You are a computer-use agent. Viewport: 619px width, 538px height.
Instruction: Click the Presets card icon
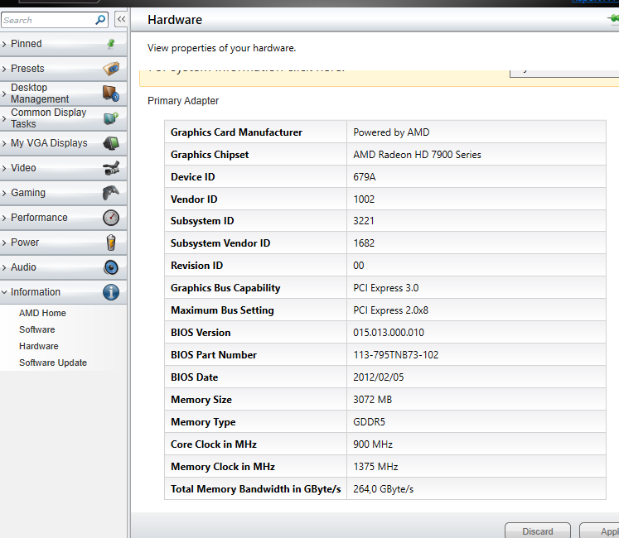click(111, 69)
